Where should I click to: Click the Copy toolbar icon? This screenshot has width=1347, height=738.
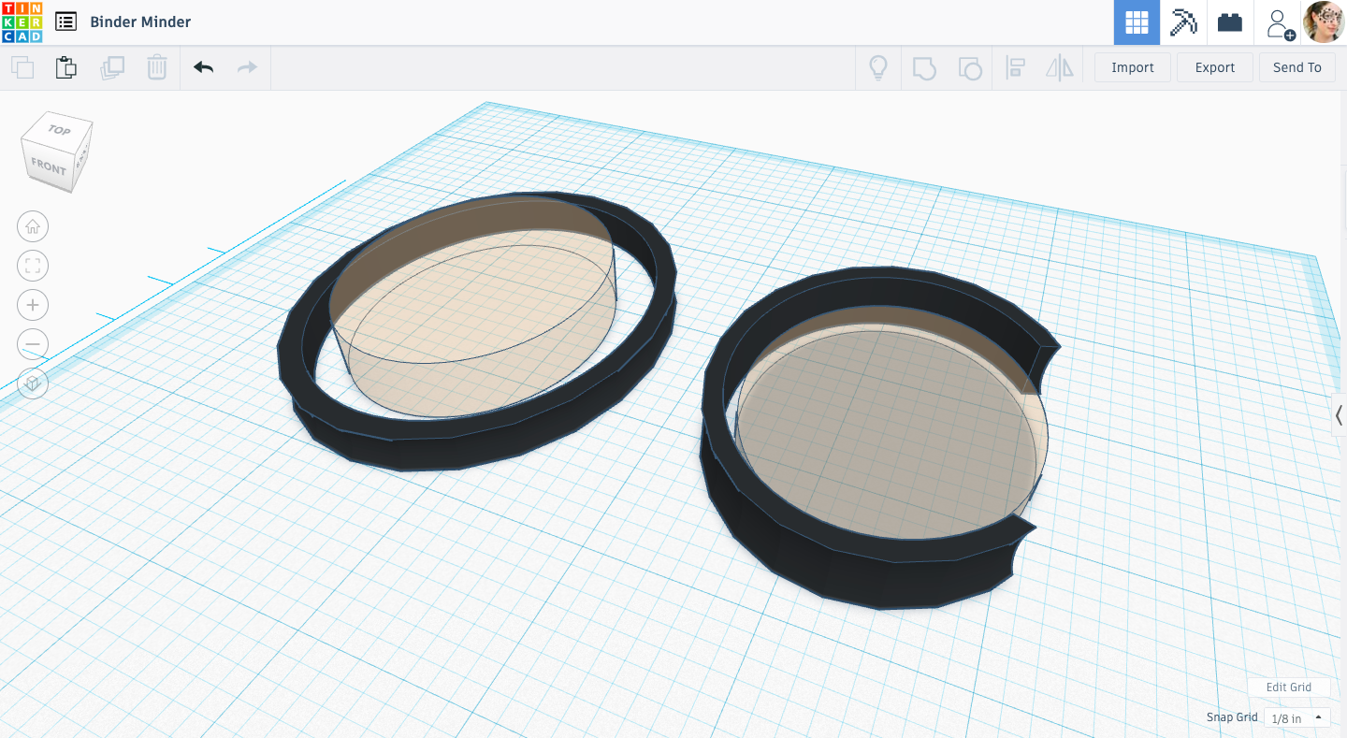[22, 67]
